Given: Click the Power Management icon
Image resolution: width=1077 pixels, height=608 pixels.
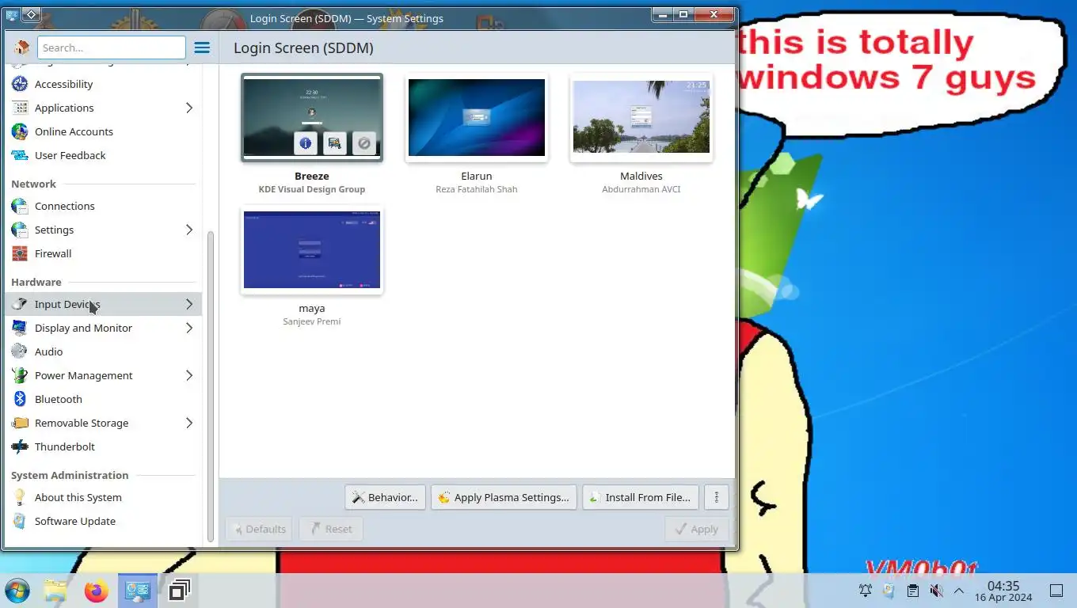Looking at the screenshot, I should click(x=20, y=375).
